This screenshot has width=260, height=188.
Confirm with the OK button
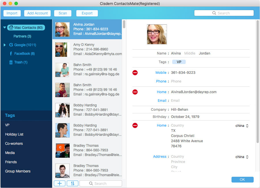pyautogui.click(x=242, y=180)
